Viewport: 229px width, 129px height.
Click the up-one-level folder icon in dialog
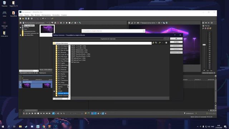point(153,43)
